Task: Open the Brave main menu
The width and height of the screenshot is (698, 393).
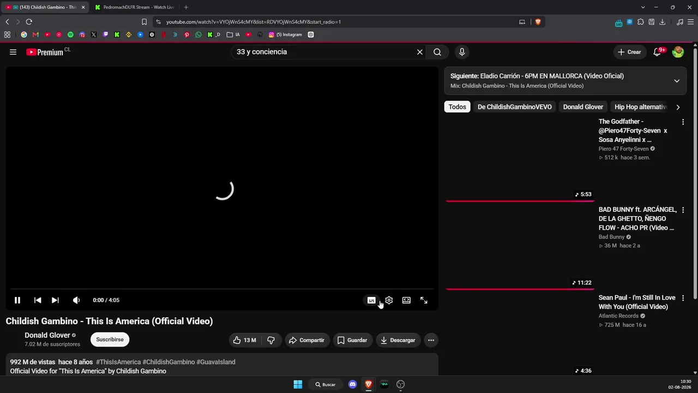Action: point(690,22)
